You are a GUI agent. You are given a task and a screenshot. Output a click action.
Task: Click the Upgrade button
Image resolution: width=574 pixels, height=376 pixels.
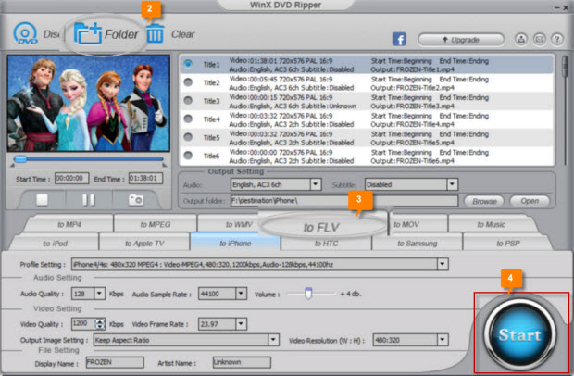pos(461,40)
